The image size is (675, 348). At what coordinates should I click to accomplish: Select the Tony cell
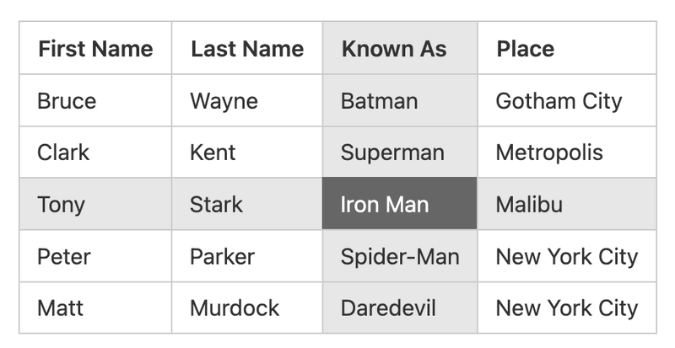click(x=95, y=204)
